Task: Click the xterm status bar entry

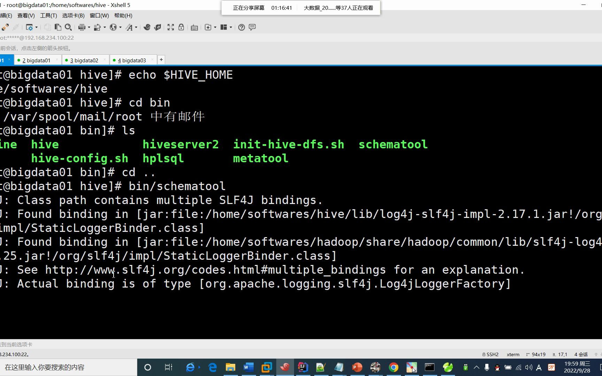Action: tap(513, 354)
